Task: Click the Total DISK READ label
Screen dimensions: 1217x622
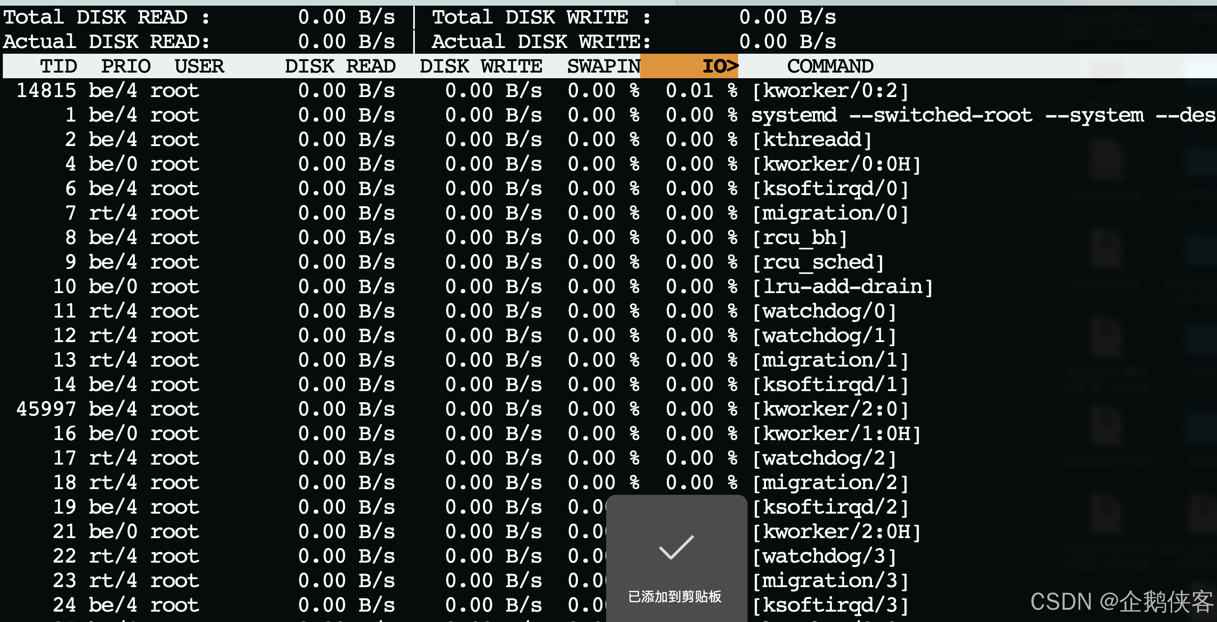Action: [107, 17]
